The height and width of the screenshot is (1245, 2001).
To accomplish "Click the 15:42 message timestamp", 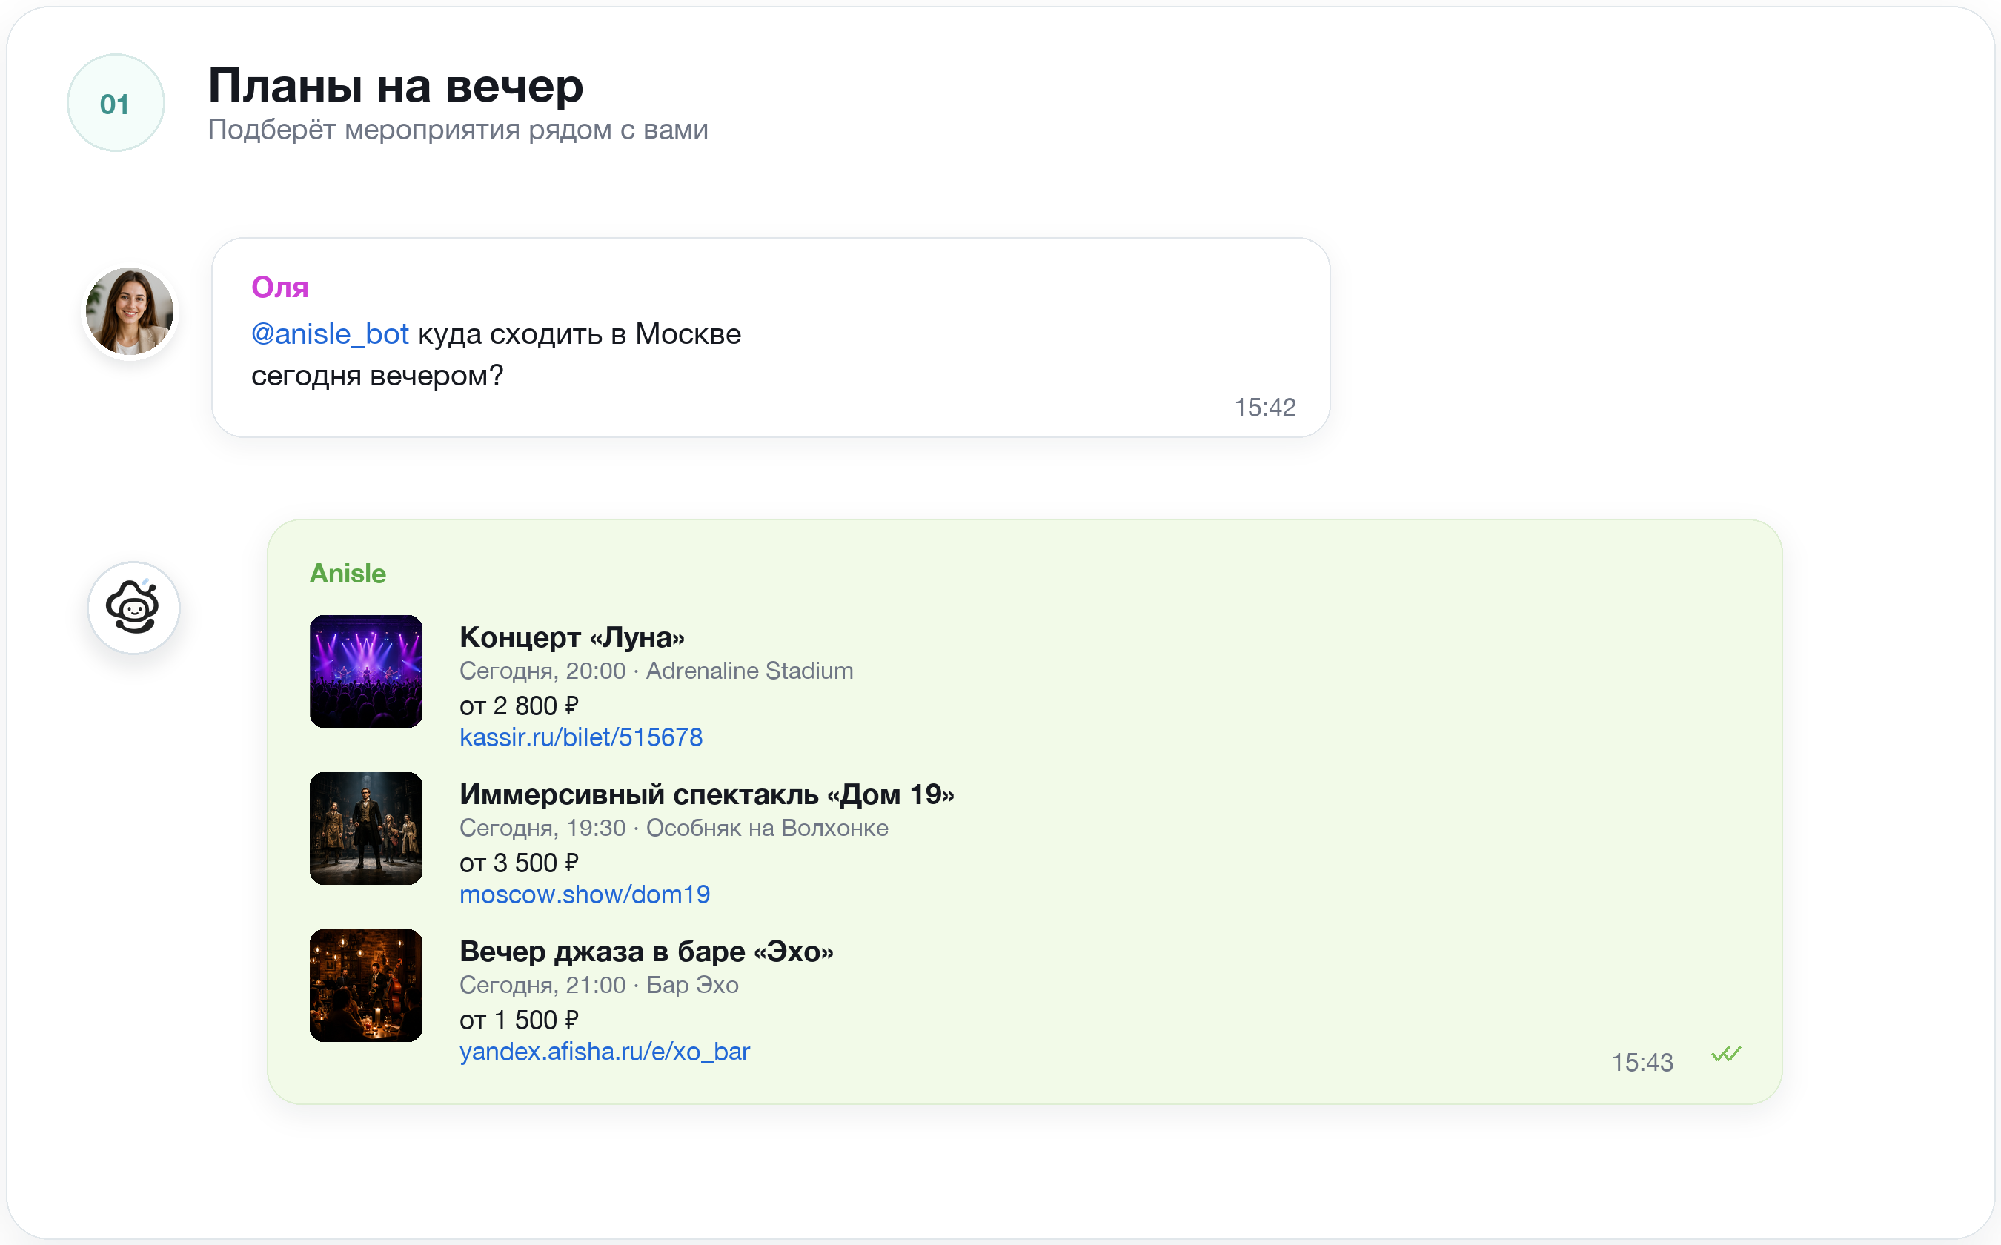I will click(1265, 407).
